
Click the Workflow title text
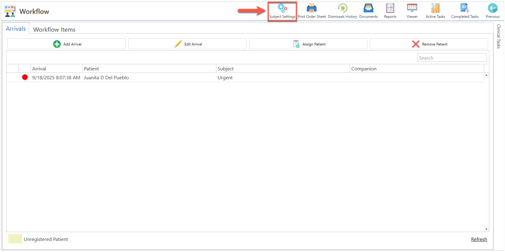pos(34,11)
